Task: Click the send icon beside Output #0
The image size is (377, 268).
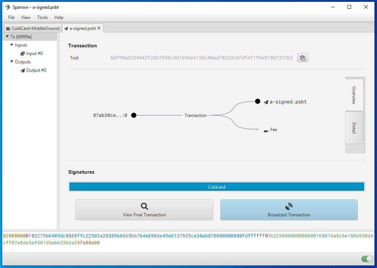Action: [23, 70]
